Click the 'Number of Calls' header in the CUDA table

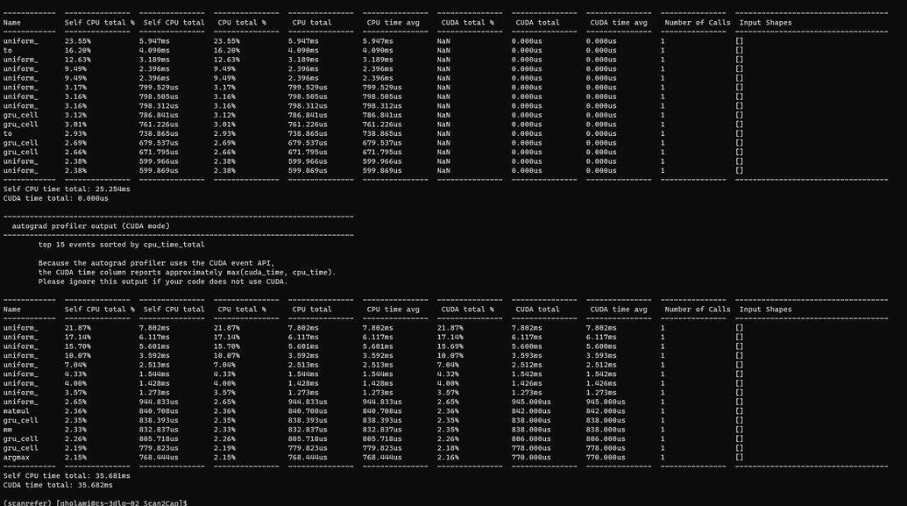tap(697, 309)
